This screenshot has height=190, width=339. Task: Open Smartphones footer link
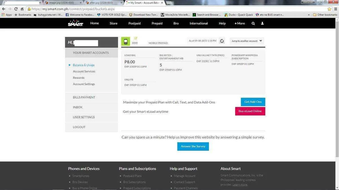point(81,176)
